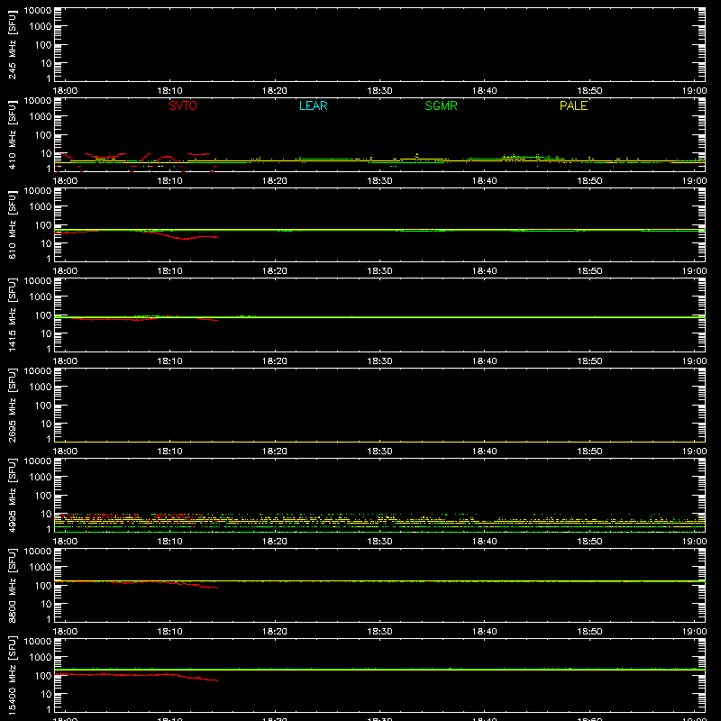Click 18:40 under the 245 MHz panel
Screen dimensions: 721x721
[485, 91]
